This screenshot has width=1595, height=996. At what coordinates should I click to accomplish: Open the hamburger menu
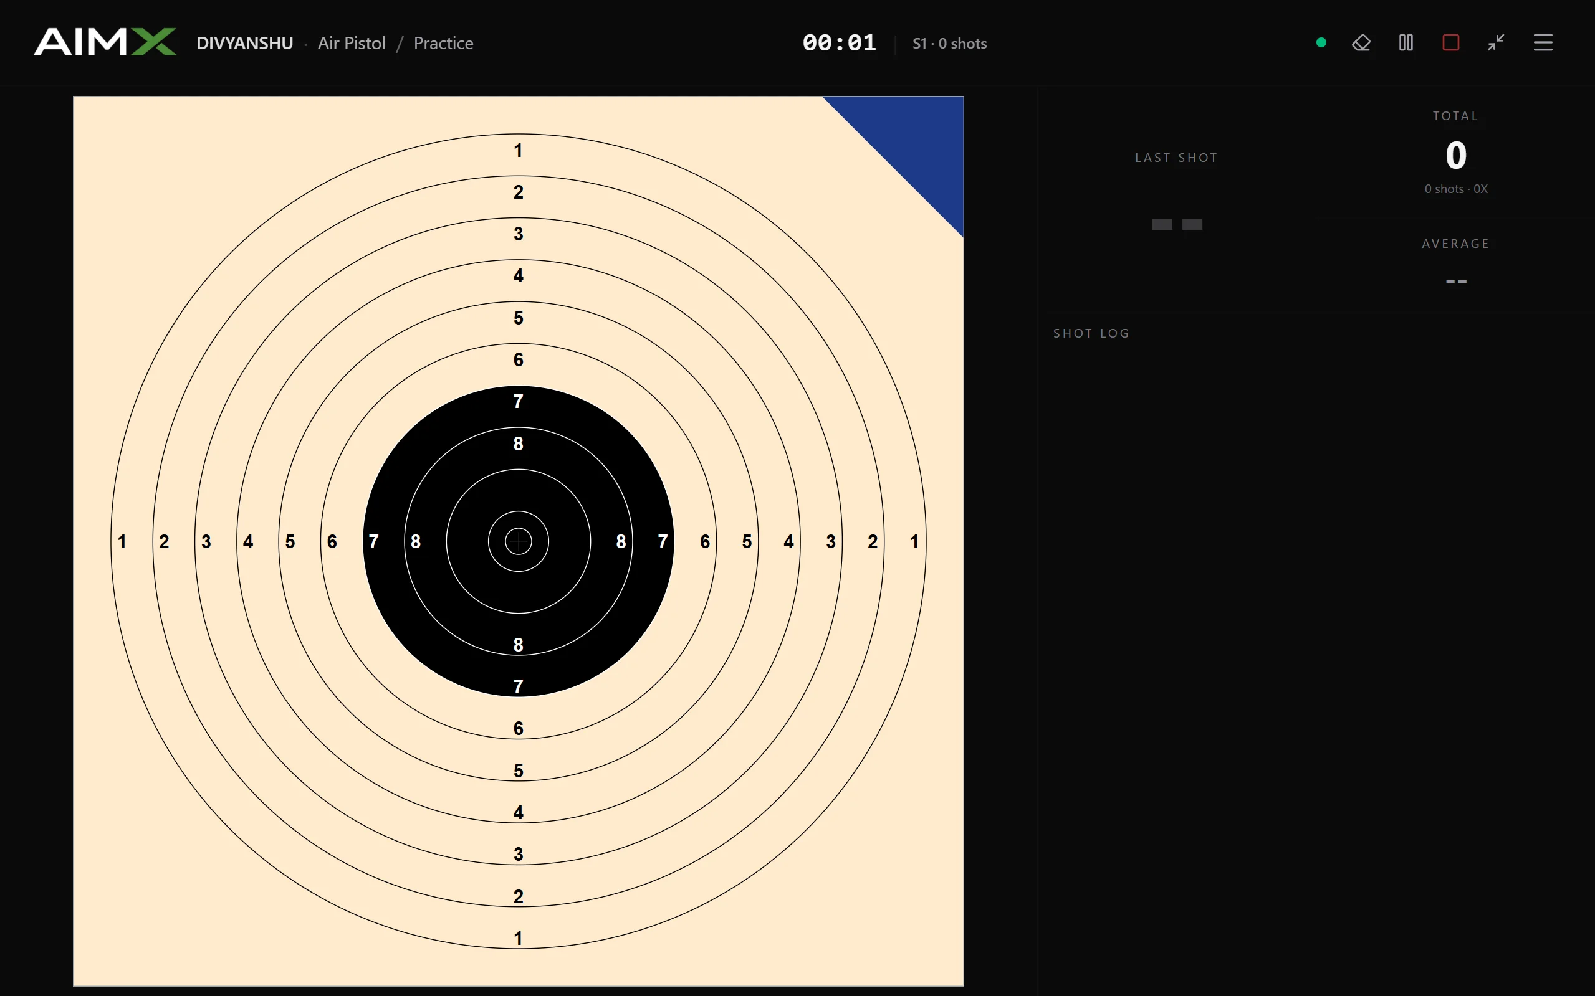[1543, 43]
